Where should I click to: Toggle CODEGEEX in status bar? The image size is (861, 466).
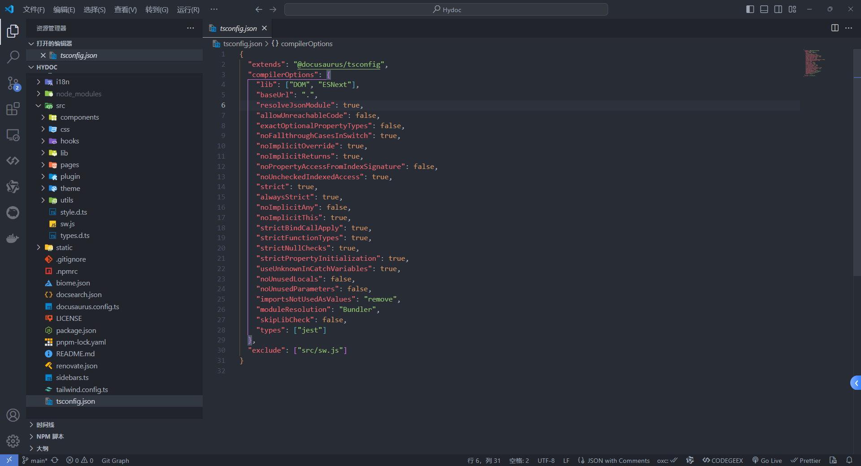point(723,460)
